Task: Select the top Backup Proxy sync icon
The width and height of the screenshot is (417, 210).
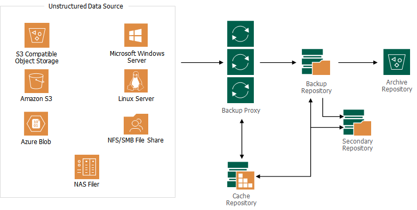Action: click(240, 33)
